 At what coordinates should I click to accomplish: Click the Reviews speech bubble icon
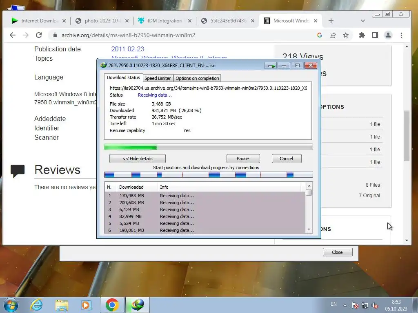(18, 171)
